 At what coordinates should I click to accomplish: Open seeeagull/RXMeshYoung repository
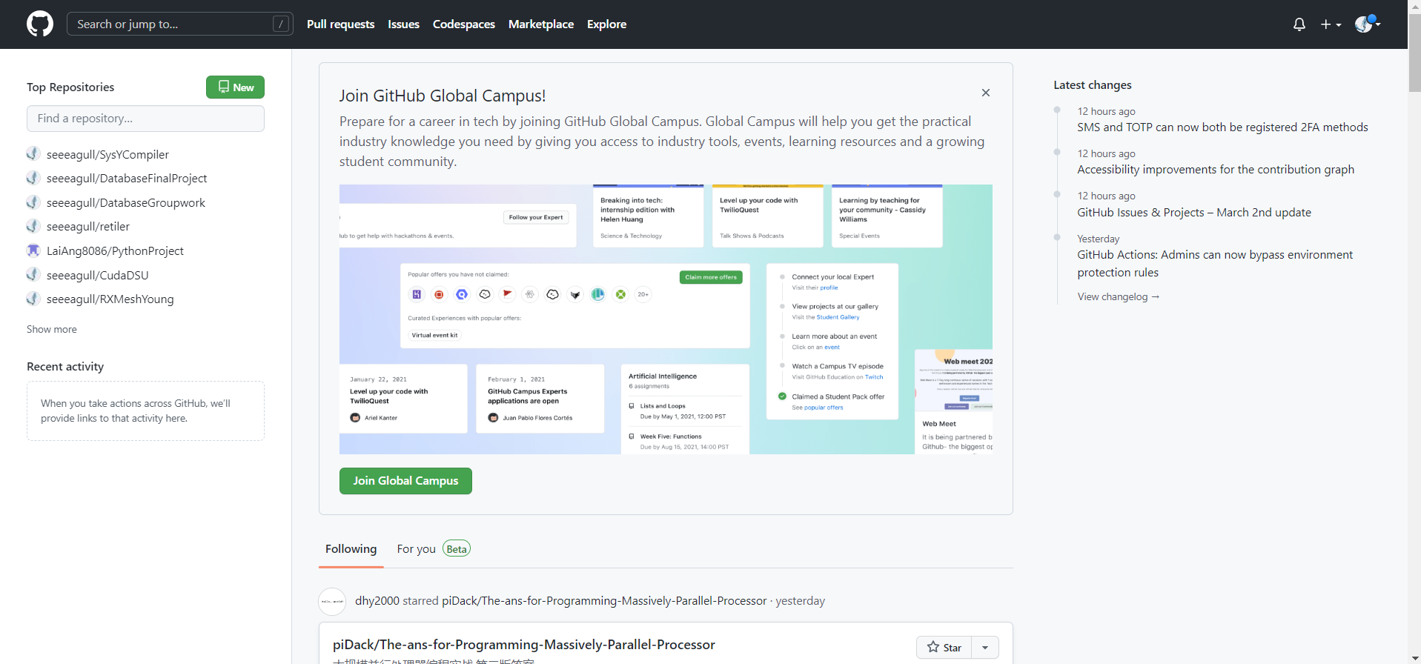click(x=110, y=299)
